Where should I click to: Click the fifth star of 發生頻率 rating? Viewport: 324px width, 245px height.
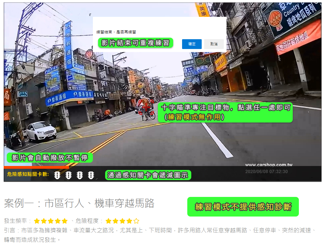pos(64,221)
